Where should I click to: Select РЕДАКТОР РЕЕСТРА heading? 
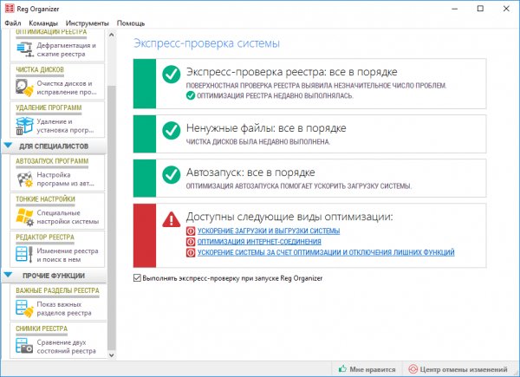pyautogui.click(x=45, y=237)
